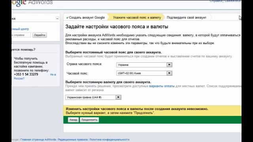Open the currency dropdown showing Украинская гривна
This screenshot has height=142, width=253.
point(93,97)
